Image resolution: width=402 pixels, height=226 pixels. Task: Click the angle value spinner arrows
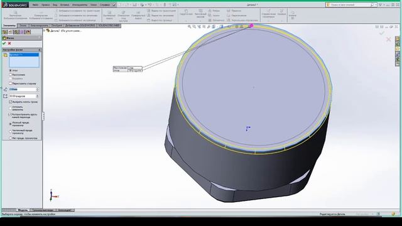[x=38, y=96]
